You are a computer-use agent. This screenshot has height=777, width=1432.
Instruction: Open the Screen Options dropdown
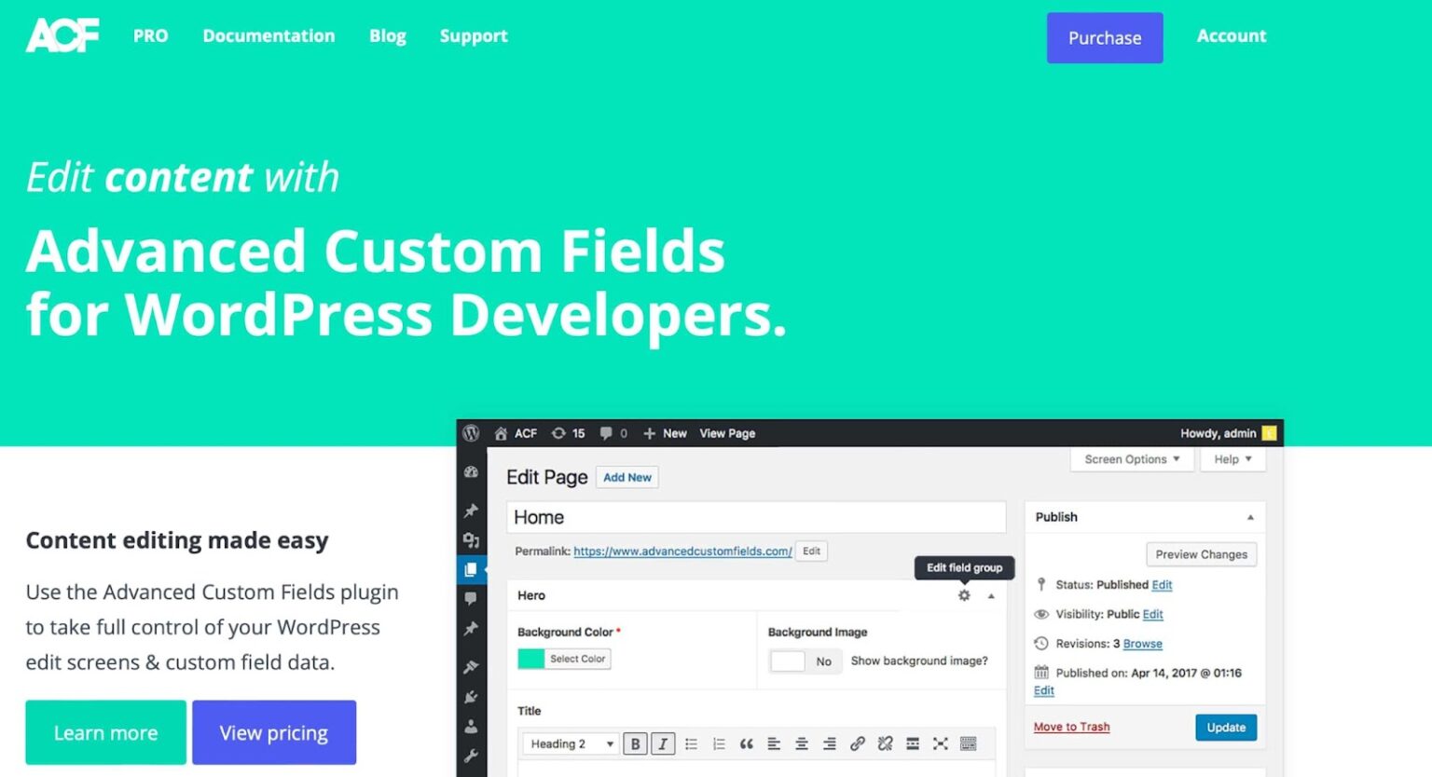(x=1131, y=458)
